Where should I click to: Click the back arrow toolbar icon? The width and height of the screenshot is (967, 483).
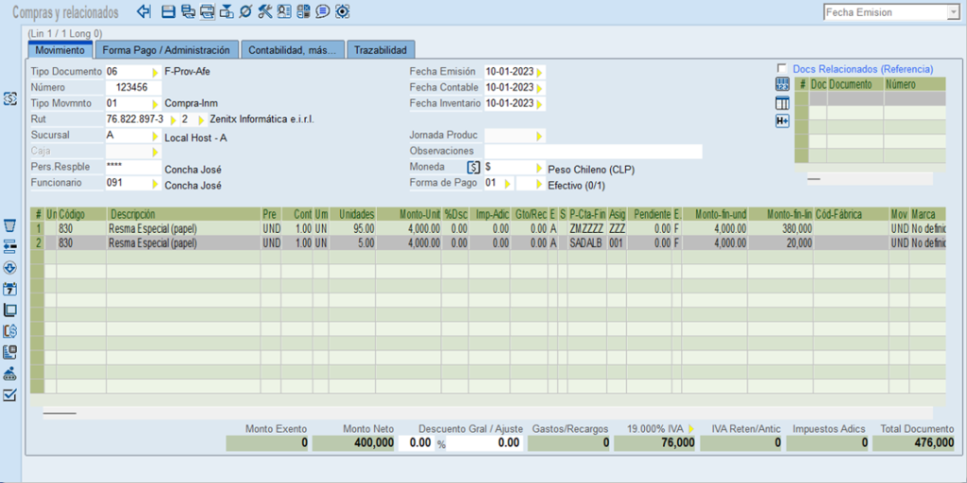[144, 11]
